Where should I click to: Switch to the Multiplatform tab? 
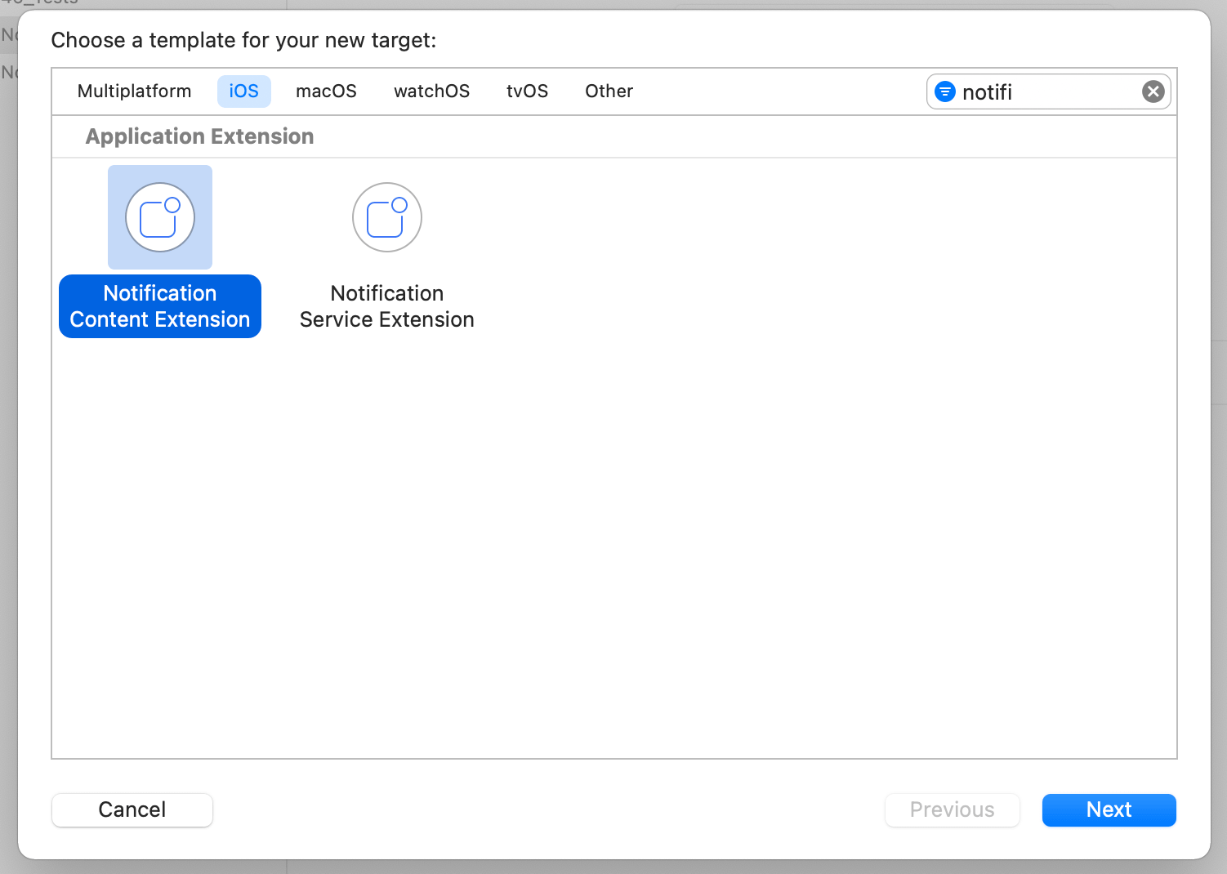tap(134, 91)
